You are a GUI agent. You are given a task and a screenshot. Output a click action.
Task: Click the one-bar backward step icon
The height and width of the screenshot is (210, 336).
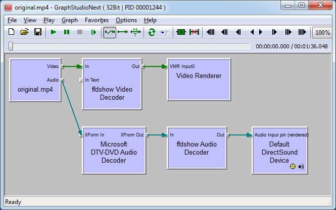[x=238, y=32]
